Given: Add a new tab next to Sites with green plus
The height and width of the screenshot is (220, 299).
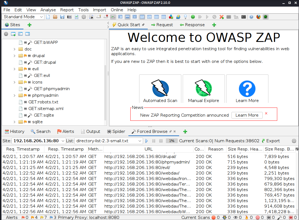Looking at the screenshot, I should coord(29,25).
